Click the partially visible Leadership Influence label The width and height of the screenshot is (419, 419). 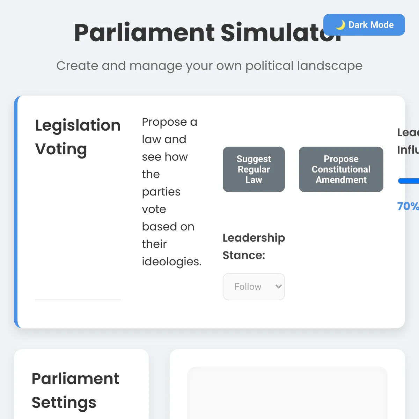coord(408,141)
